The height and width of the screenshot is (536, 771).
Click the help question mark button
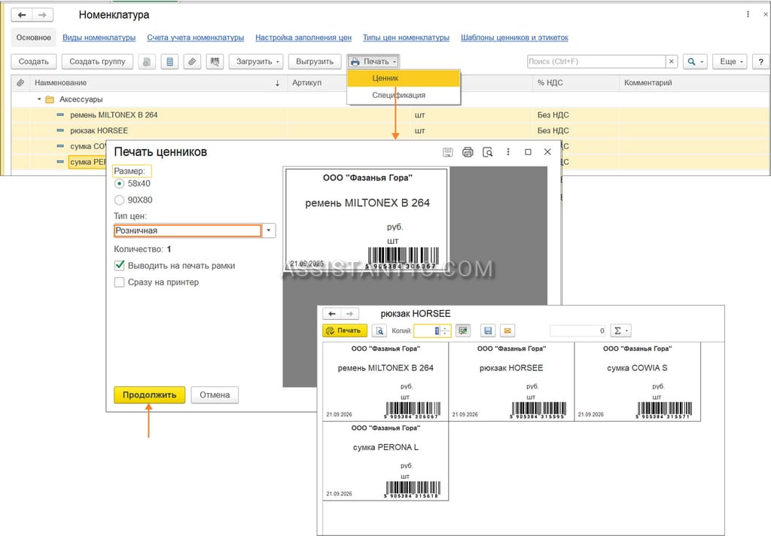(x=760, y=62)
